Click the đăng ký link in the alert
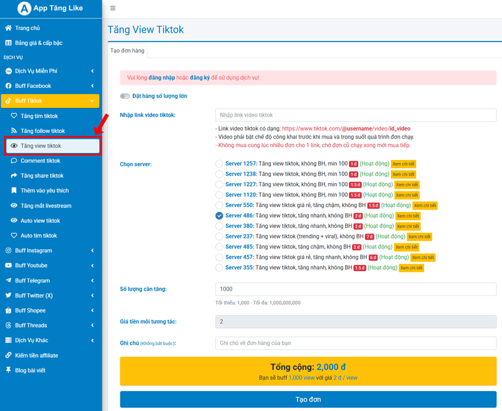 pyautogui.click(x=200, y=78)
